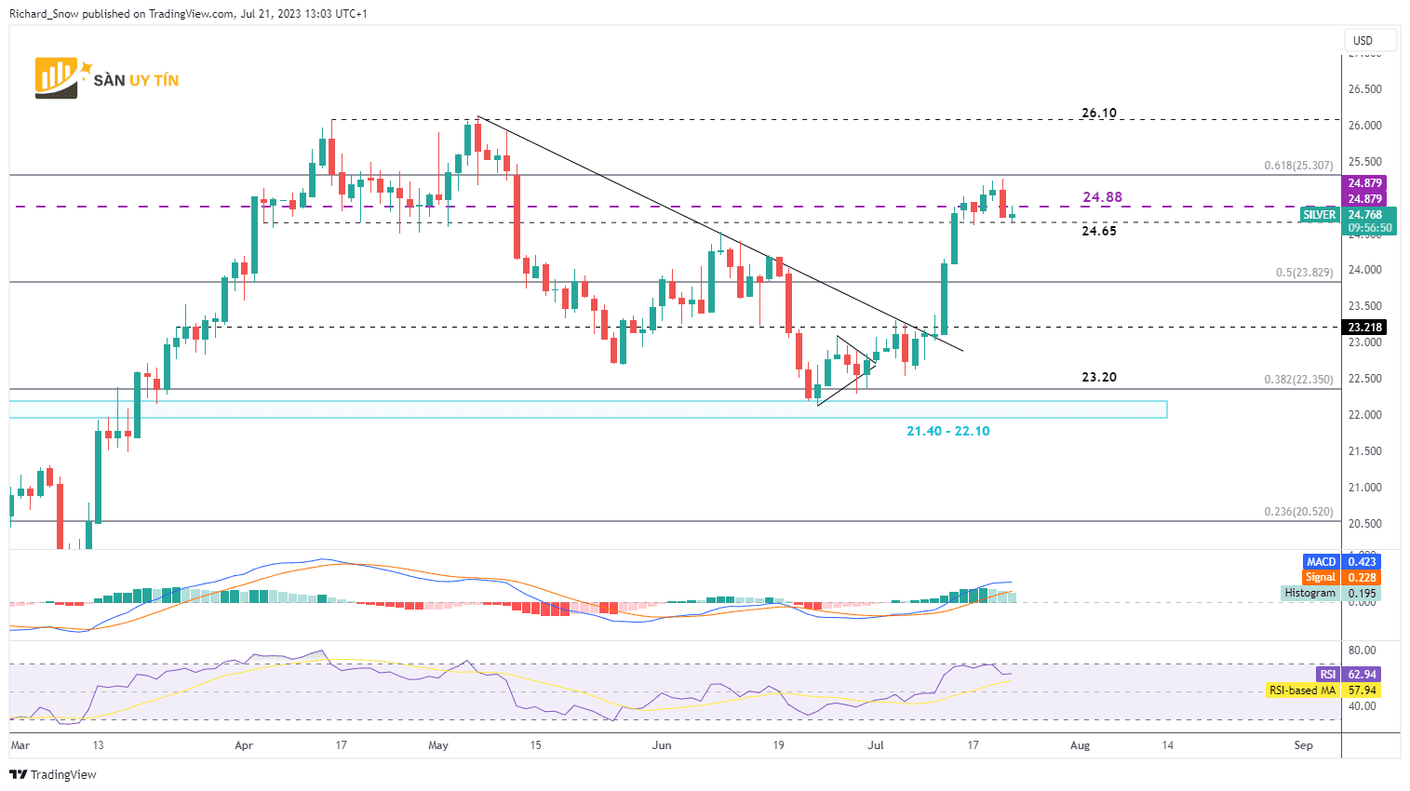Click the 40.00 RSI axis label
1410x791 pixels.
pos(1362,706)
